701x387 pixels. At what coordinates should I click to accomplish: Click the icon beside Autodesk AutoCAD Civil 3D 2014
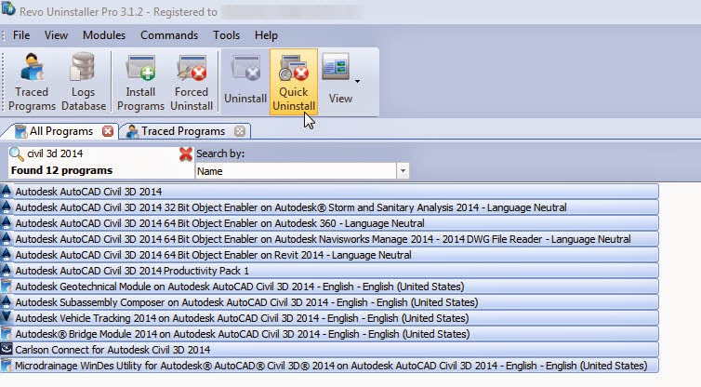click(x=7, y=191)
